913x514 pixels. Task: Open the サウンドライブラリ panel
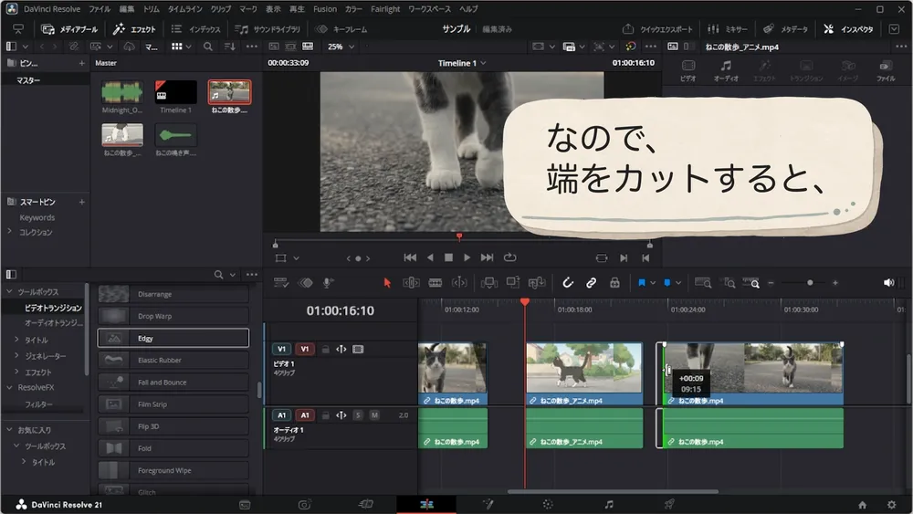(x=268, y=29)
